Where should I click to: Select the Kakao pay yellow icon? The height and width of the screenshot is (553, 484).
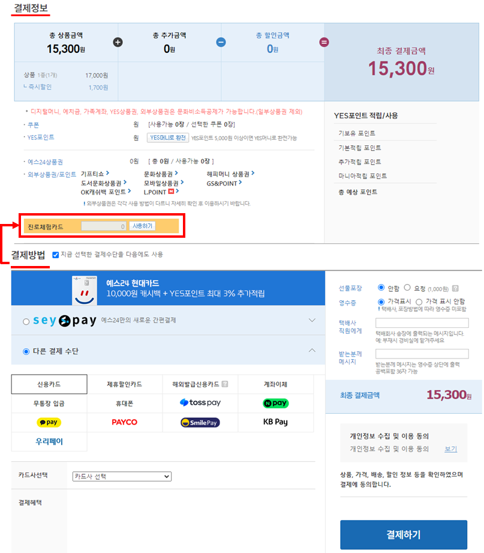coord(49,422)
